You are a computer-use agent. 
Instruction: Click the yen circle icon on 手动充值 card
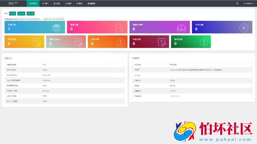244,28
